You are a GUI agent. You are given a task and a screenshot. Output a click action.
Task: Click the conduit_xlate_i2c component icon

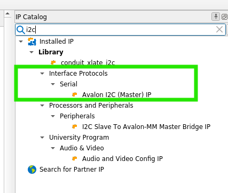pos(53,62)
